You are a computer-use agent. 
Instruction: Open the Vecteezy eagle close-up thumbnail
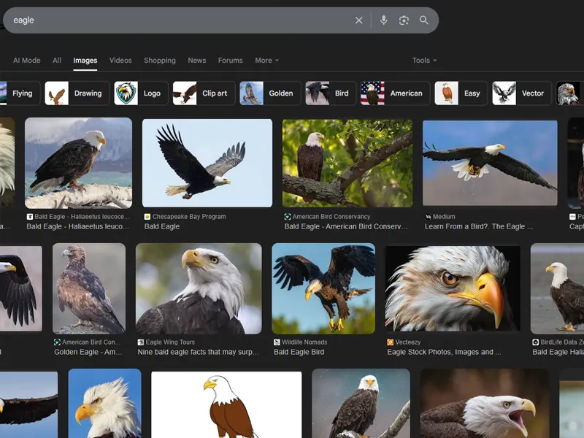[453, 288]
